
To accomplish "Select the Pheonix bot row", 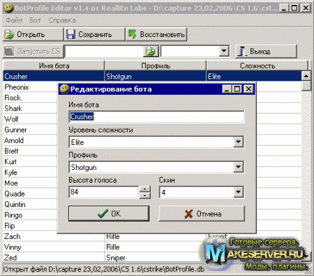I will click(30, 87).
